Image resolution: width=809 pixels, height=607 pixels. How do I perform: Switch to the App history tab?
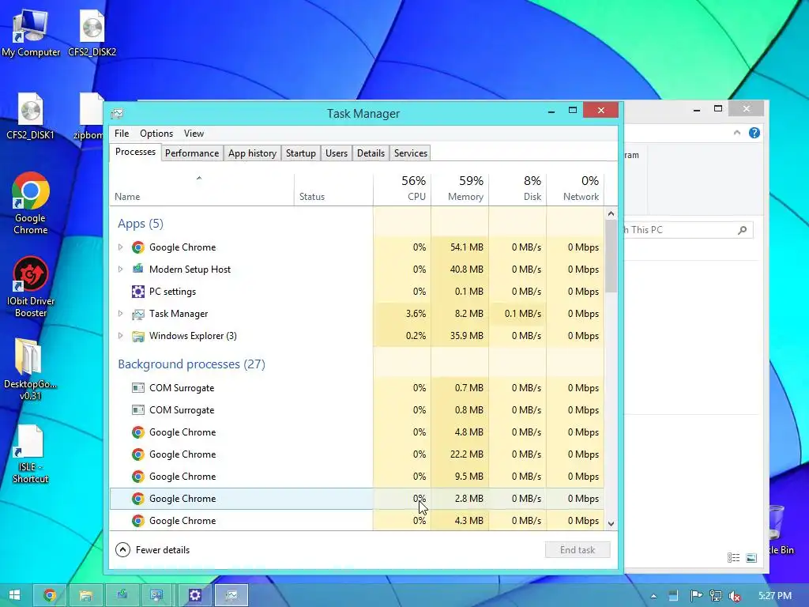(252, 153)
